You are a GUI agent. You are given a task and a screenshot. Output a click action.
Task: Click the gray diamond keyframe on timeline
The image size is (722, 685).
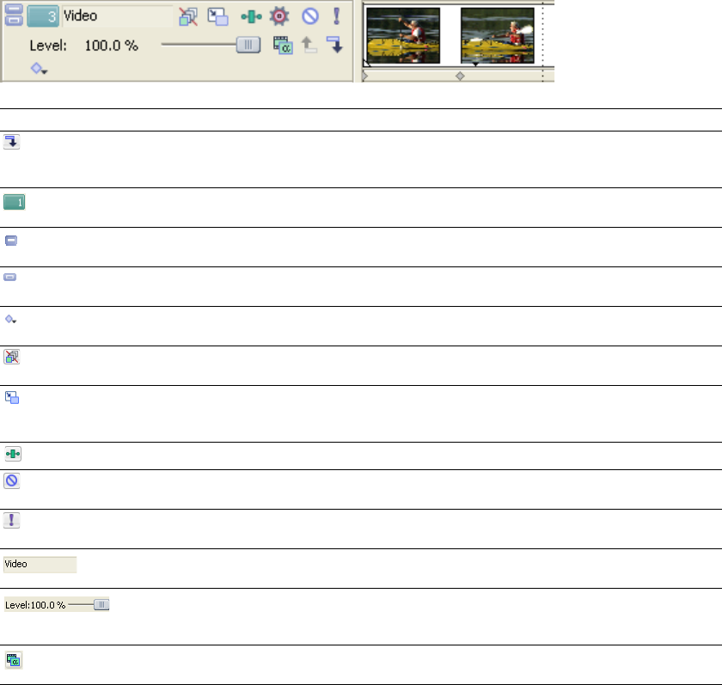click(460, 76)
